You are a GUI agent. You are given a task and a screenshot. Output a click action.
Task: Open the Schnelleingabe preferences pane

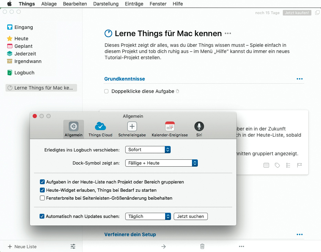pos(132,129)
